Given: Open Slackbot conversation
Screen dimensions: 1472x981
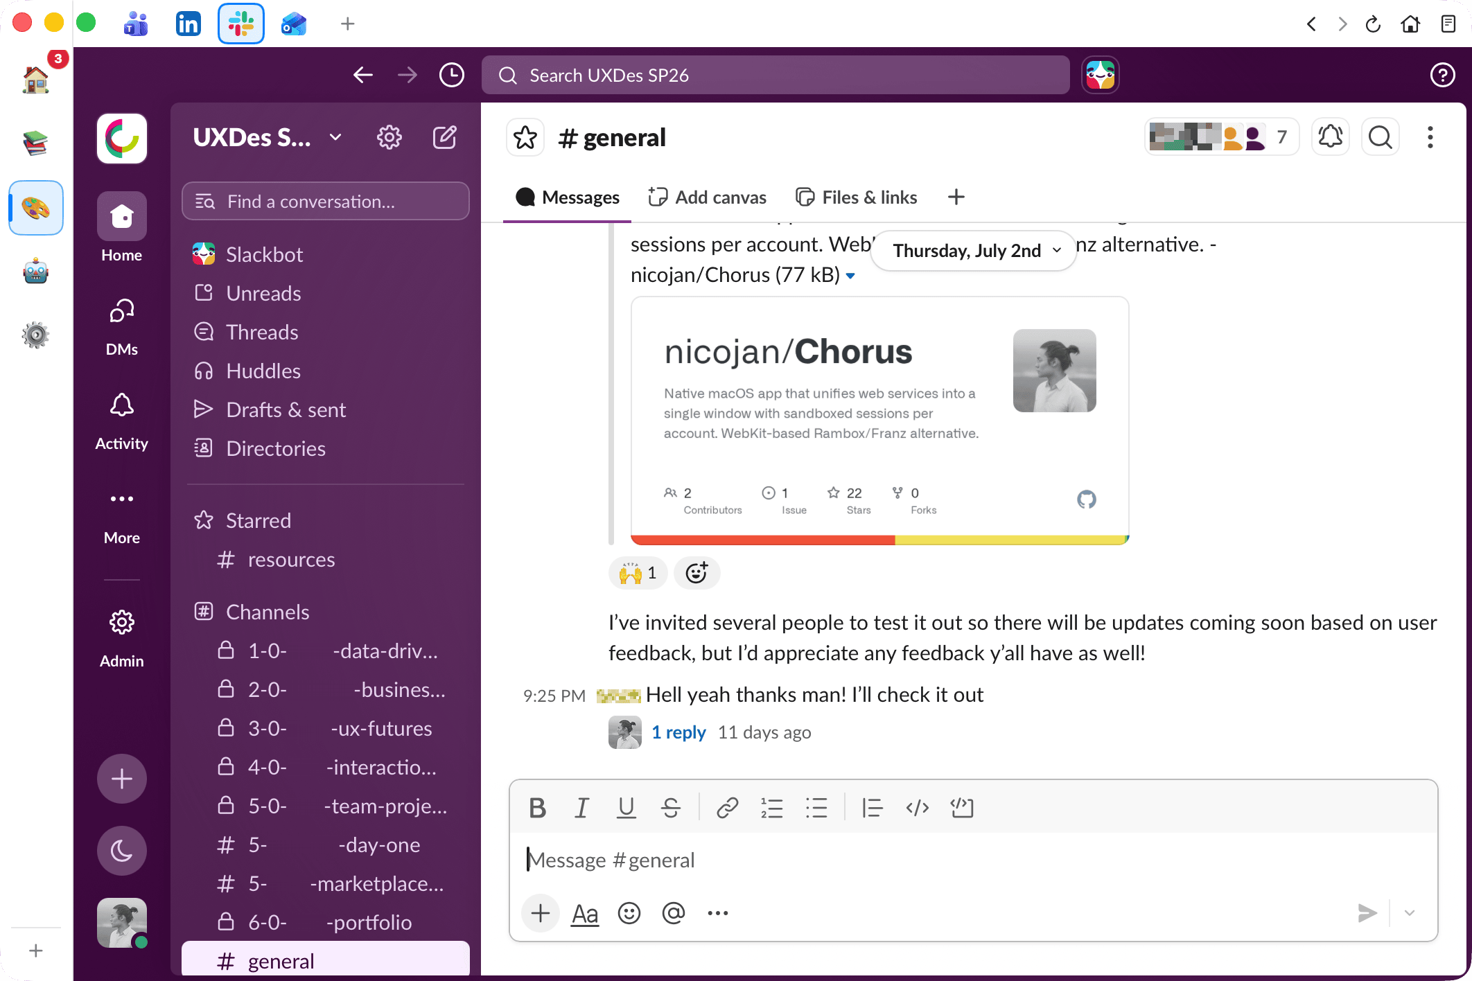Looking at the screenshot, I should pyautogui.click(x=326, y=254).
